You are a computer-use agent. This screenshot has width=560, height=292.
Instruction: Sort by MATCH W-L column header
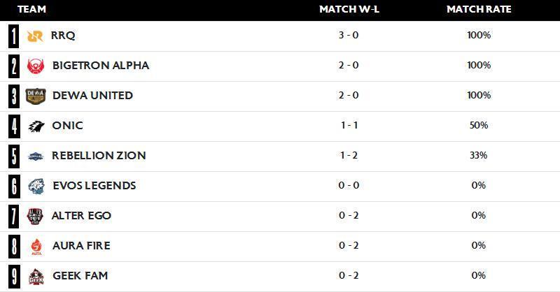click(x=349, y=9)
